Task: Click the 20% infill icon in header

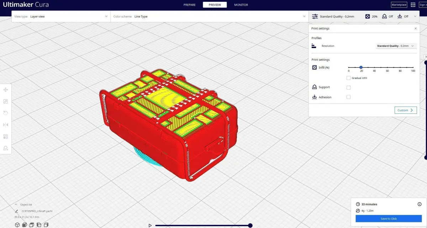Action: (368, 16)
